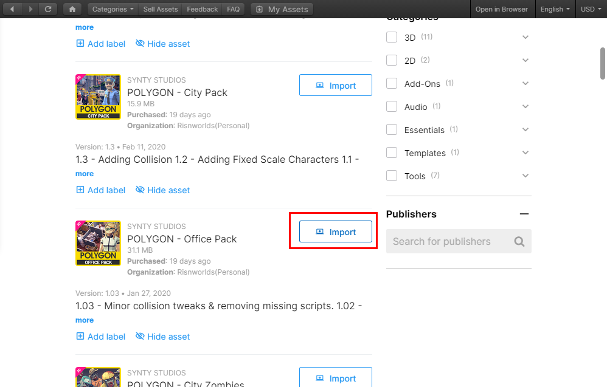Viewport: 607px width, 387px height.
Task: Open My Assets in the top bar
Action: 282,9
